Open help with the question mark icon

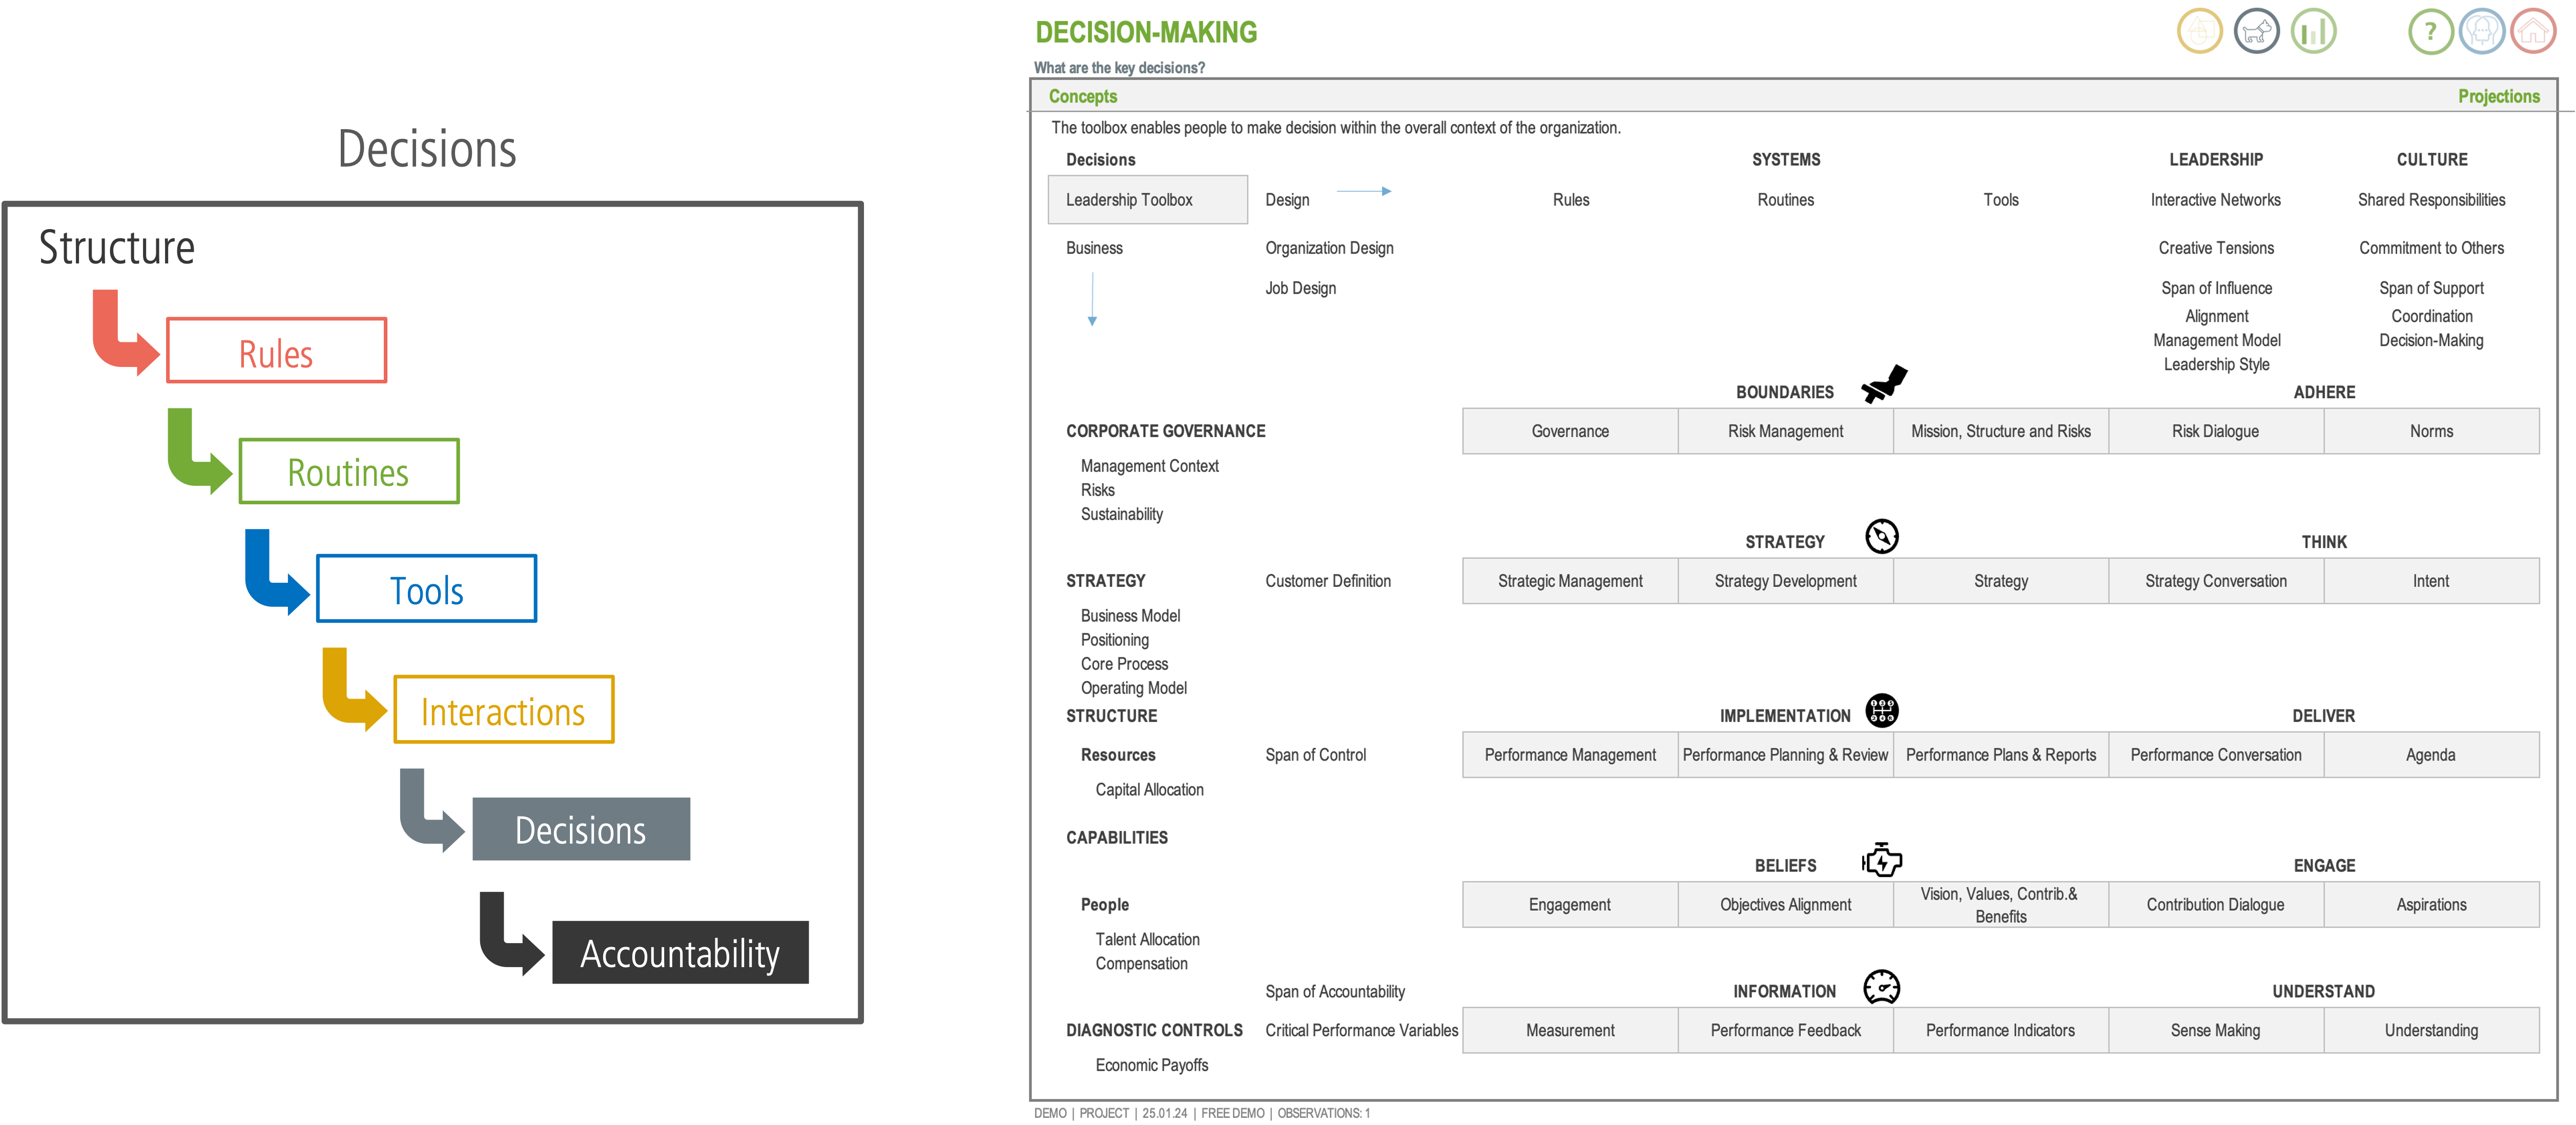coord(2430,32)
